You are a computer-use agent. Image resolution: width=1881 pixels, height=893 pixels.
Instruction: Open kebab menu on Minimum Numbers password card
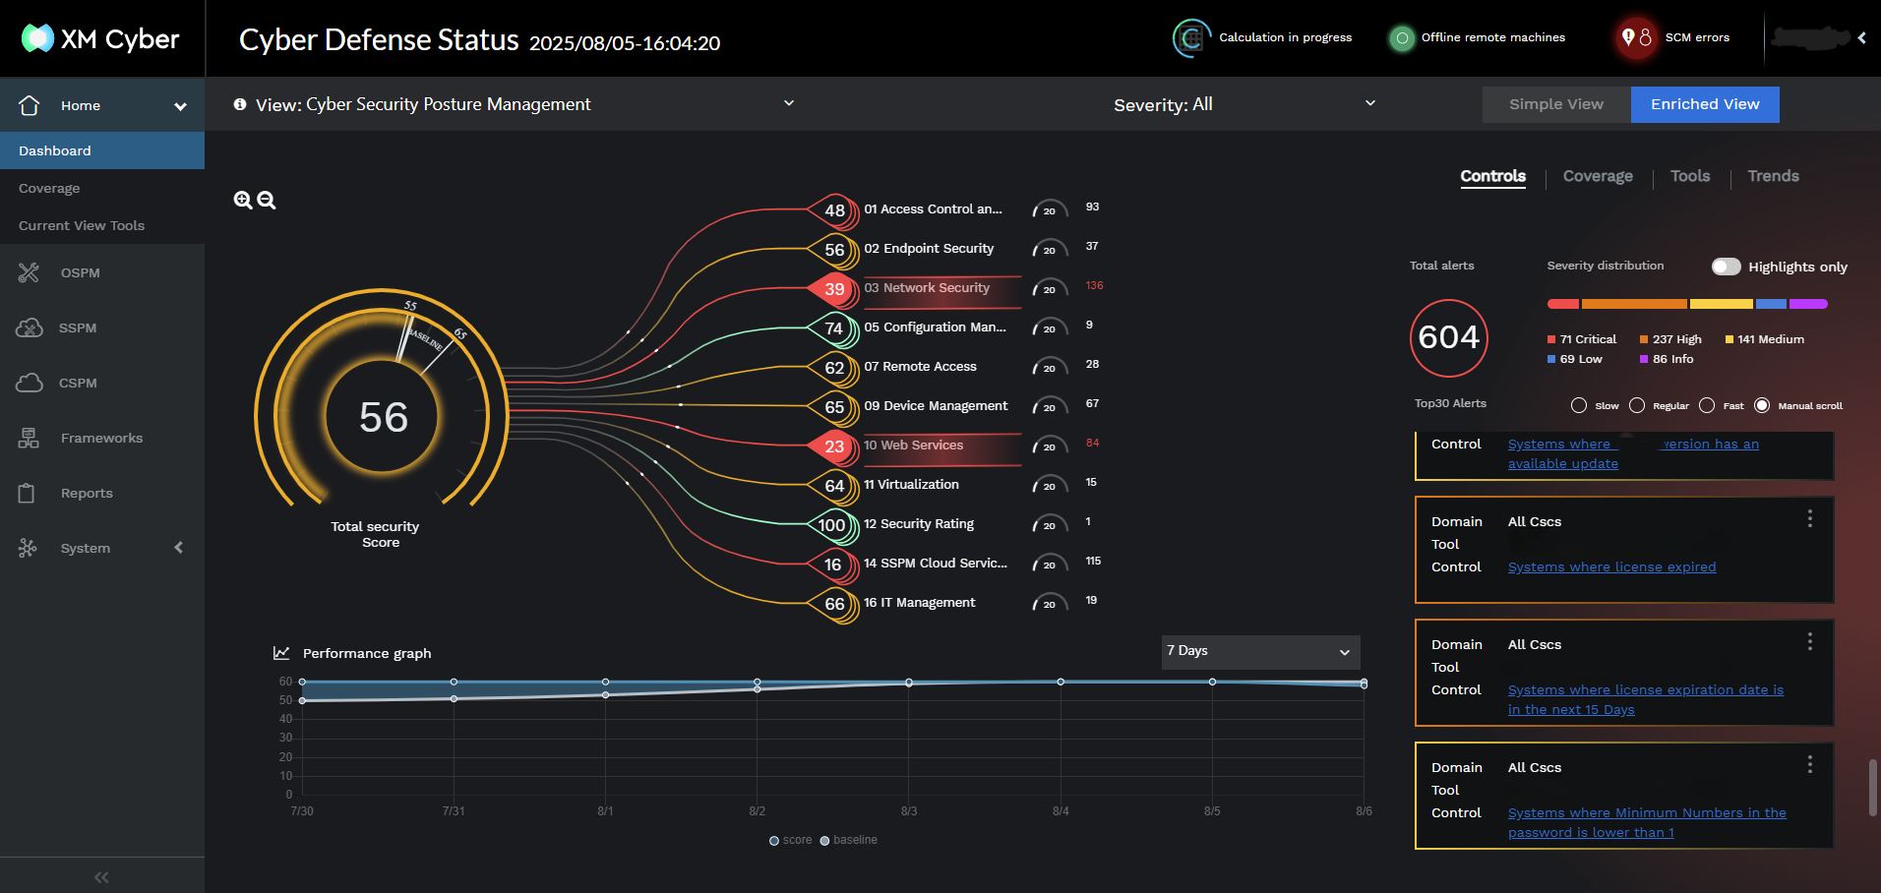tap(1809, 764)
